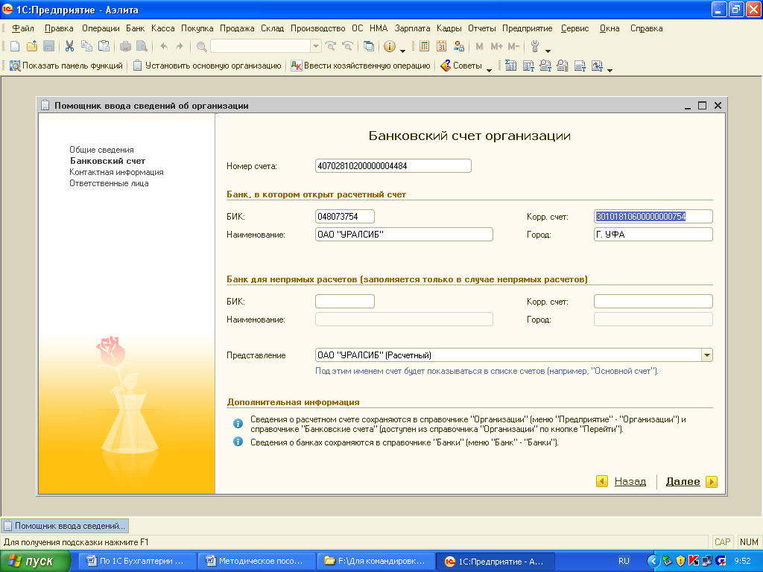Click the Представление text field
763x572 pixels.
508,355
